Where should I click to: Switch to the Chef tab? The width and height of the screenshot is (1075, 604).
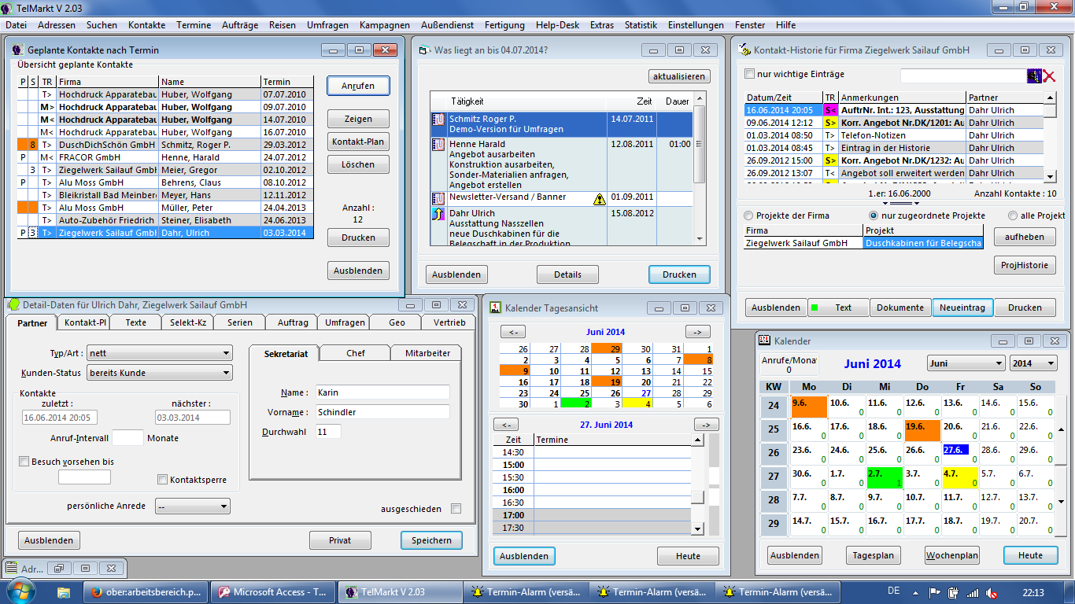356,354
